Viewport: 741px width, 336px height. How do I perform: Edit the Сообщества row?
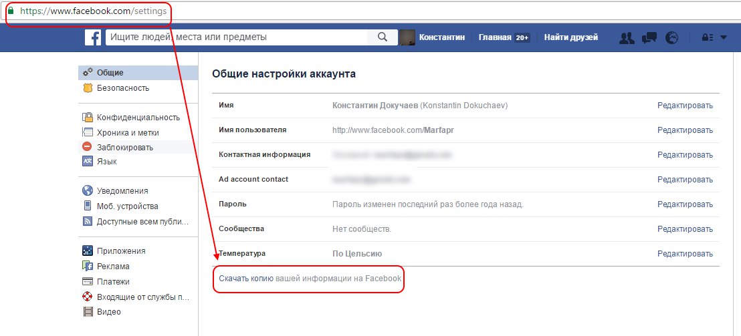click(x=685, y=229)
